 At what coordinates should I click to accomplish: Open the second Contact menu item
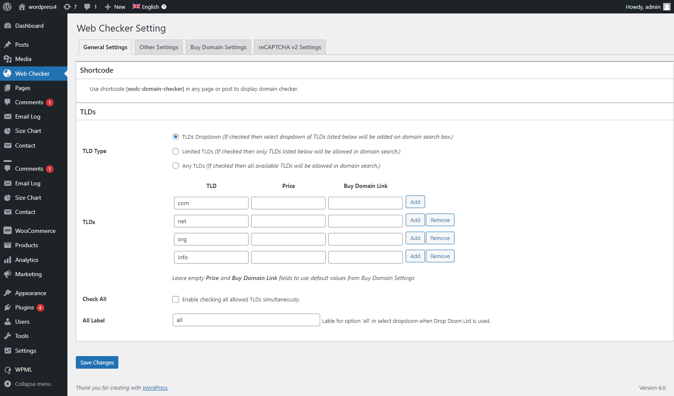34,212
